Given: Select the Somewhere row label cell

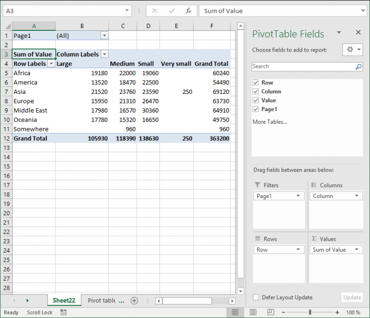Looking at the screenshot, I should coord(34,129).
